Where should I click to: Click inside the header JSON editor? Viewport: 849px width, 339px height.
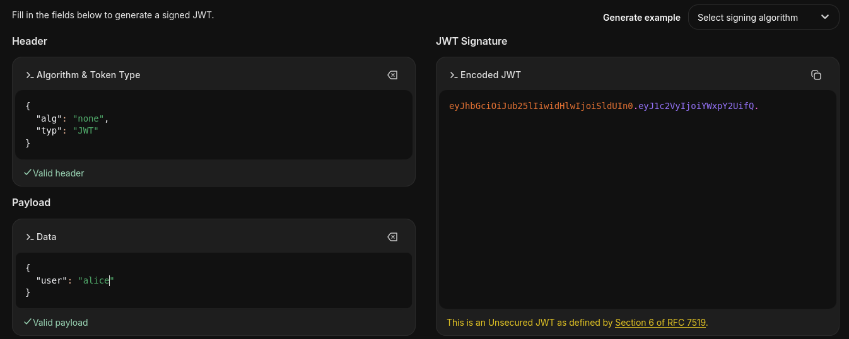coord(214,125)
